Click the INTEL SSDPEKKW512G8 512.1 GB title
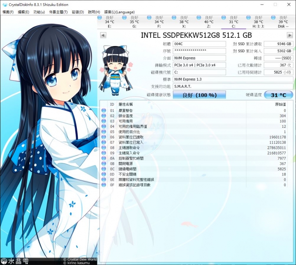296x265 pixels. click(197, 35)
